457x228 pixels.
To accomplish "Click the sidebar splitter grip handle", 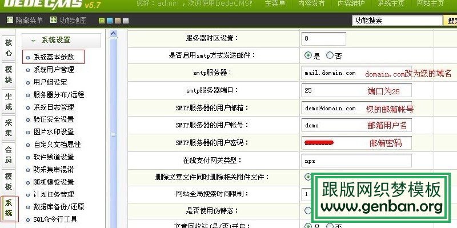I will click(x=113, y=134).
